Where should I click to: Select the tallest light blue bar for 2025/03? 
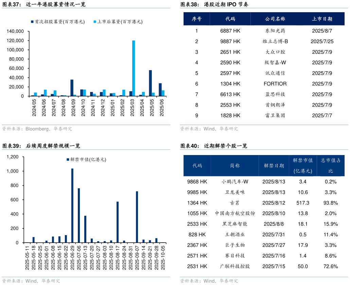(x=134, y=68)
